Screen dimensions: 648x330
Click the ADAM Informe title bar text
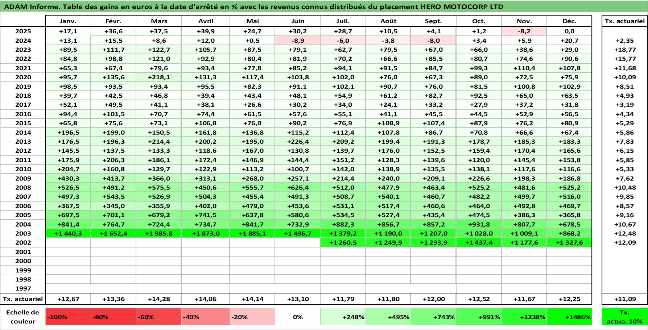[253, 7]
